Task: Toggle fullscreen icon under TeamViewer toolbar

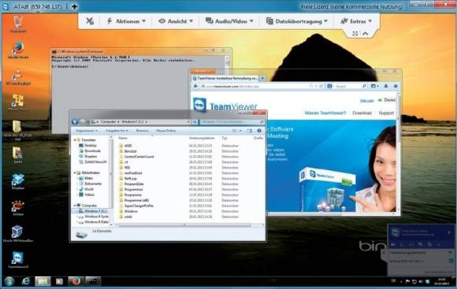Action: click(355, 34)
